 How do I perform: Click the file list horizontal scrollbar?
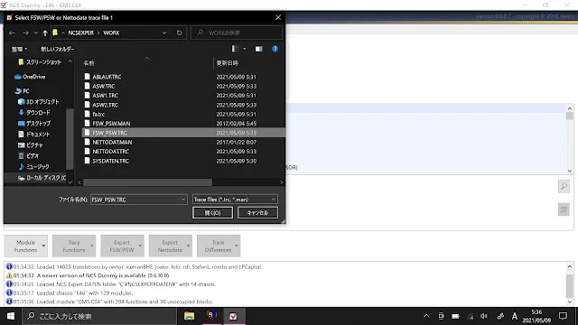(147, 182)
